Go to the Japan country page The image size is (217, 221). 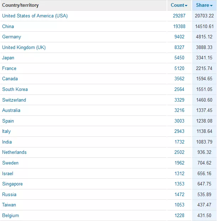click(8, 58)
